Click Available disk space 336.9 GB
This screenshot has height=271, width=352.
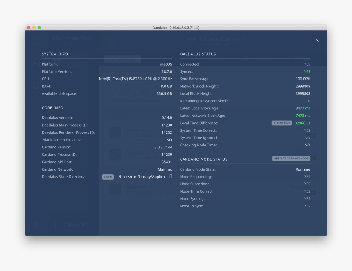(164, 93)
